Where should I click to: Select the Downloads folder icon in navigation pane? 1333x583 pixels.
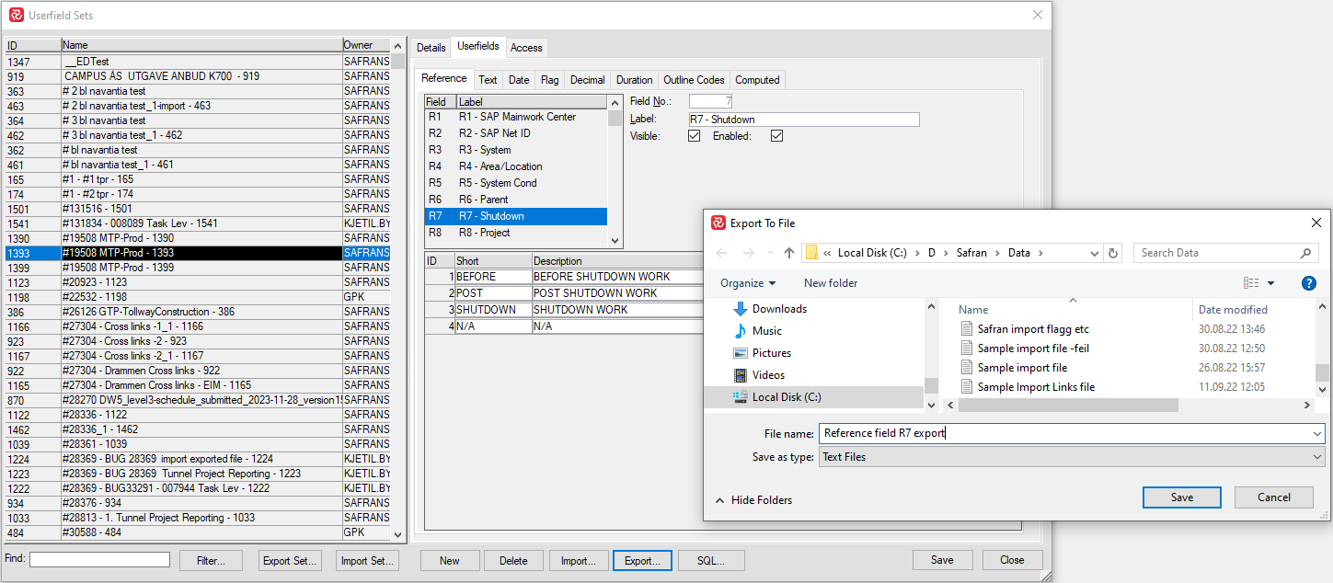(741, 309)
